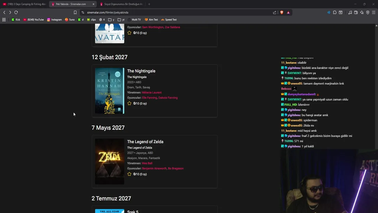Open the Extensions puzzle-piece icon

coord(335,12)
